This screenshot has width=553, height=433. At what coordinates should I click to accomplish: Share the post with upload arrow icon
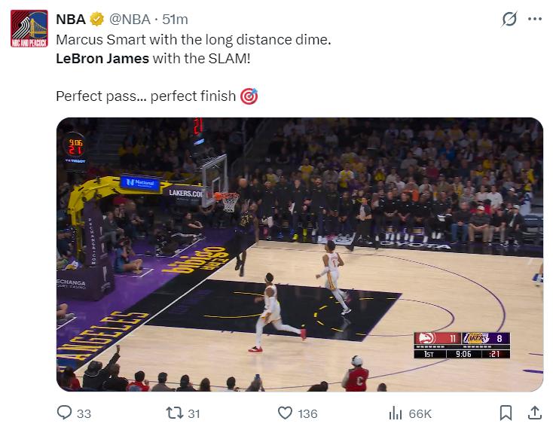(x=534, y=413)
